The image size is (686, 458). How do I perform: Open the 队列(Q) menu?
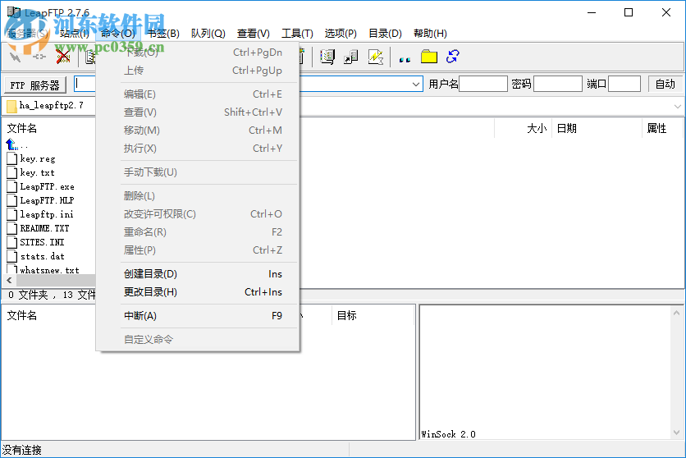(208, 34)
